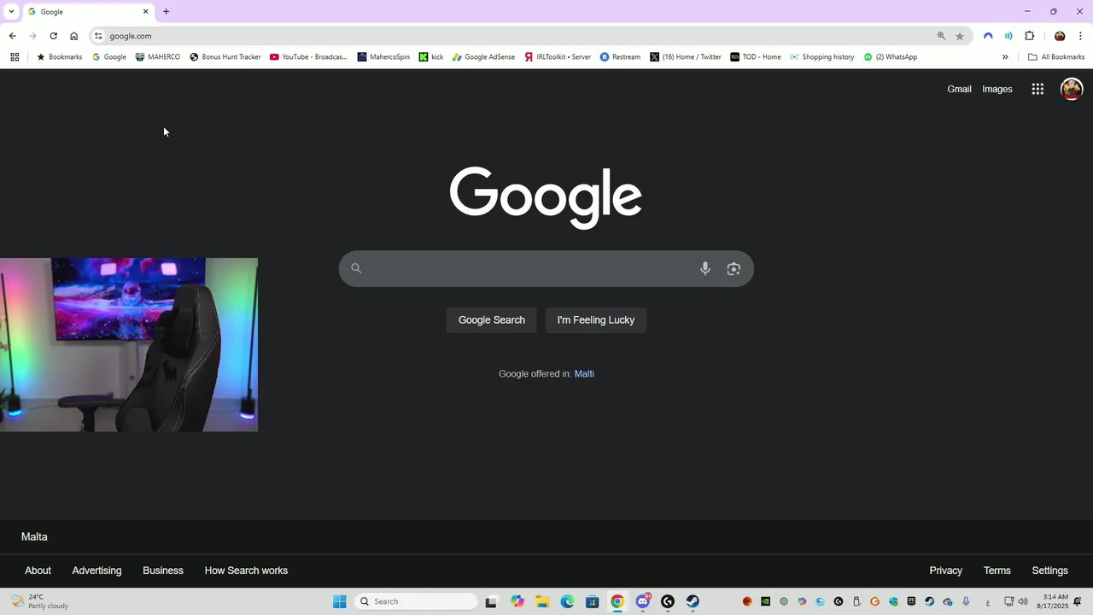Open the Extensions puzzle icon
The image size is (1093, 615).
pyautogui.click(x=1029, y=36)
